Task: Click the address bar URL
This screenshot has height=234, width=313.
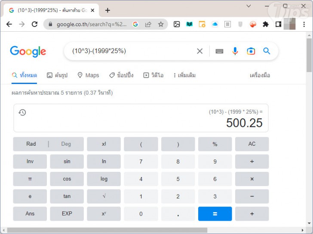Action: (92, 24)
